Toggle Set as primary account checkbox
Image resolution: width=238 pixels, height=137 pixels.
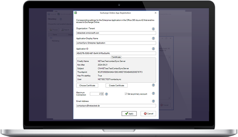tap(126, 94)
